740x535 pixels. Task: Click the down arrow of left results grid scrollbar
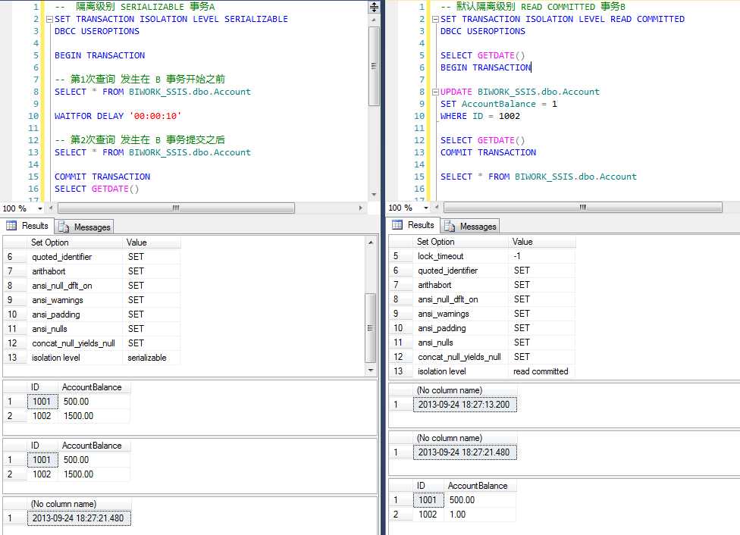click(371, 371)
